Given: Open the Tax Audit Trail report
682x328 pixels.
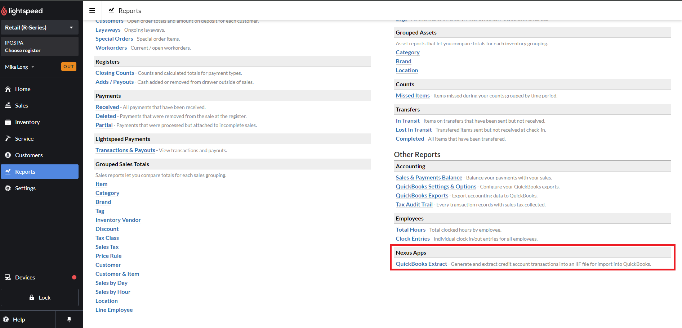Looking at the screenshot, I should click(414, 205).
